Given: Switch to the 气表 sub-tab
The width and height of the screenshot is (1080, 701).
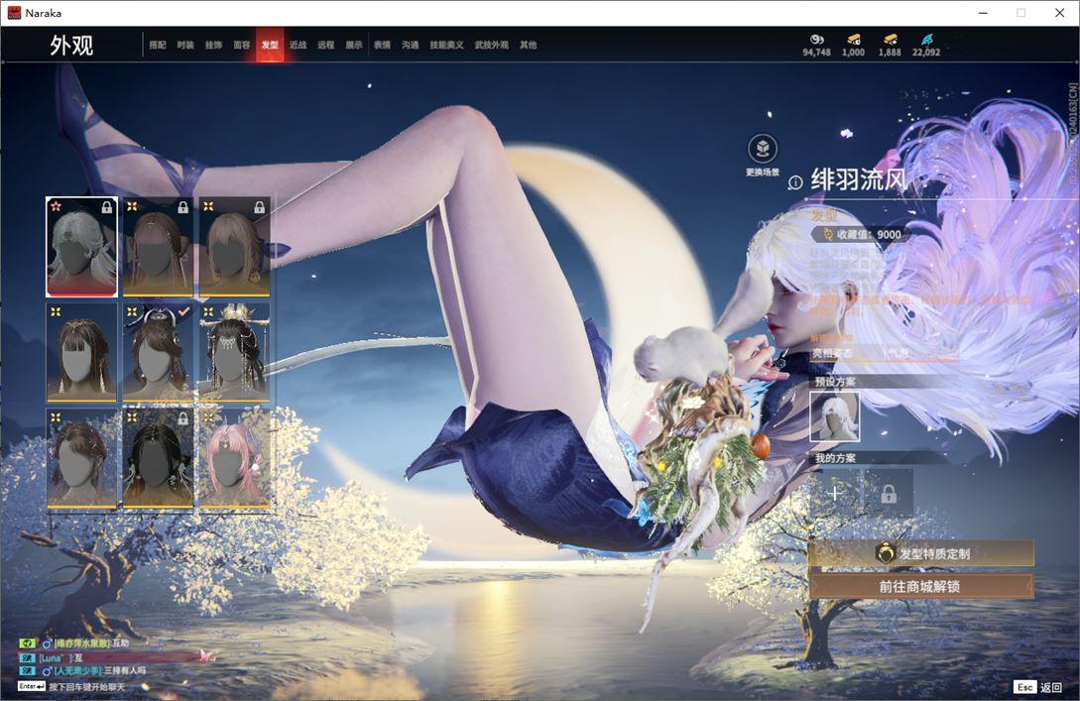Looking at the screenshot, I should point(898,353).
